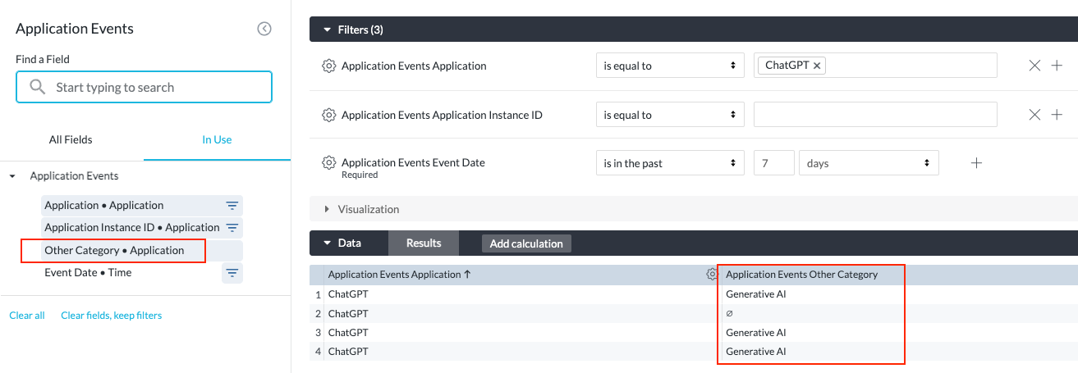Remove the Application Events Application filter row
This screenshot has width=1078, height=373.
coord(1034,66)
